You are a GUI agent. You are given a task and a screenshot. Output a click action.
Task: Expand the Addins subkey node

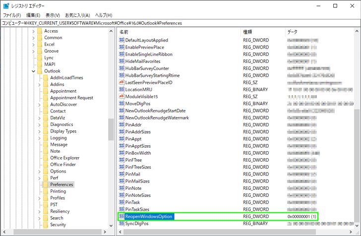point(39,84)
